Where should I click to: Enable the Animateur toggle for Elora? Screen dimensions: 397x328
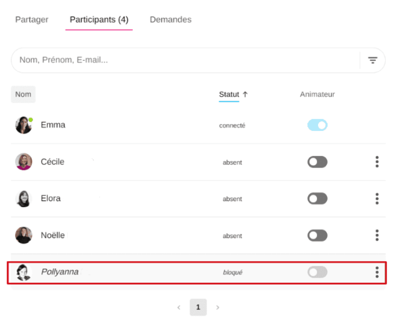tap(317, 199)
